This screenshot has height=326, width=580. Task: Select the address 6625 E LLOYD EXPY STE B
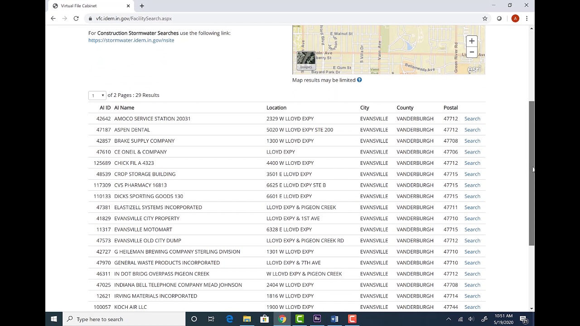(296, 185)
